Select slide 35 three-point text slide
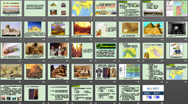Image resolution: width=188 pixels, height=104 pixels. (x=58, y=93)
